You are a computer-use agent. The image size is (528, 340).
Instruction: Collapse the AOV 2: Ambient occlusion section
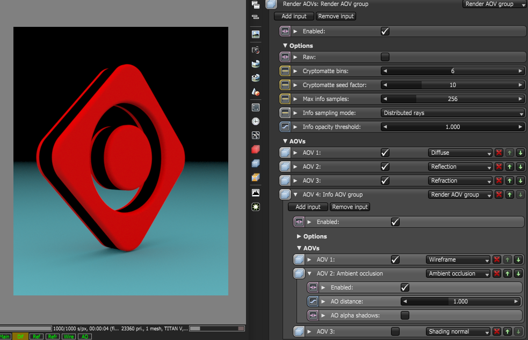(x=310, y=273)
